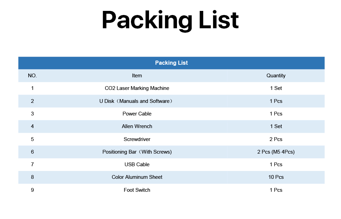
Task: Click row number 9 cell
Action: (32, 190)
